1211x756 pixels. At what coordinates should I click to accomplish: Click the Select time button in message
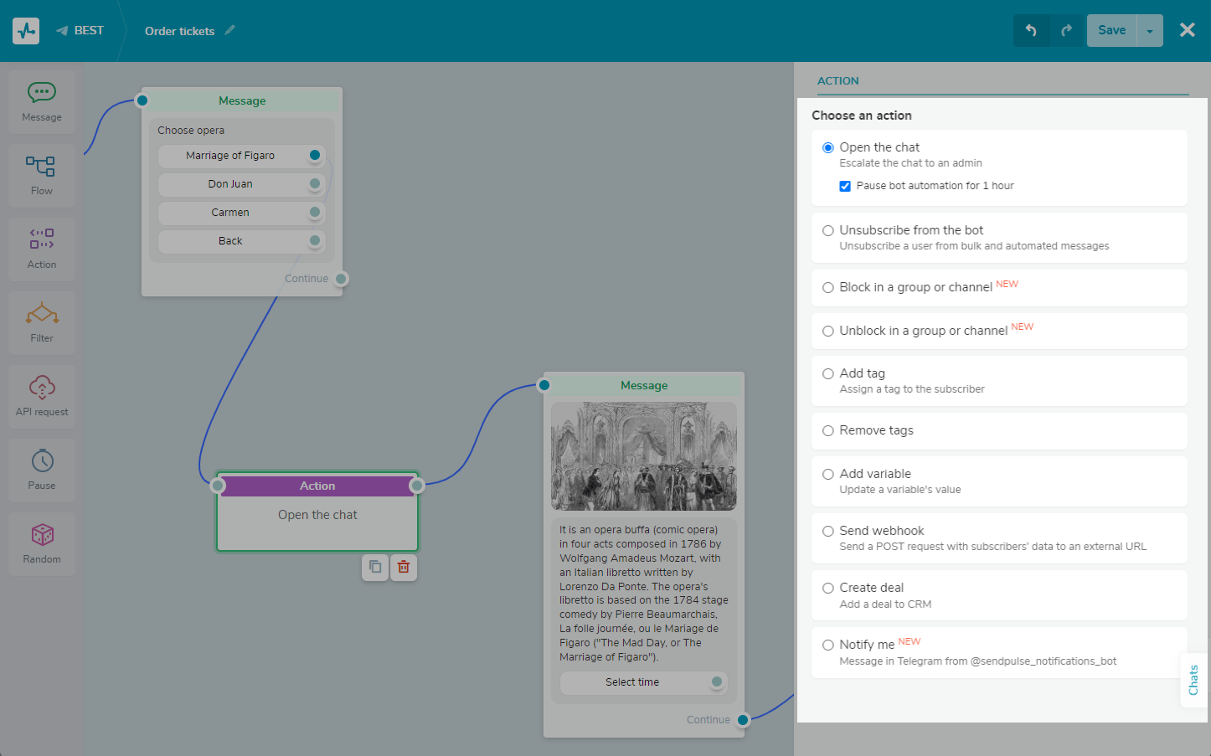(x=632, y=682)
